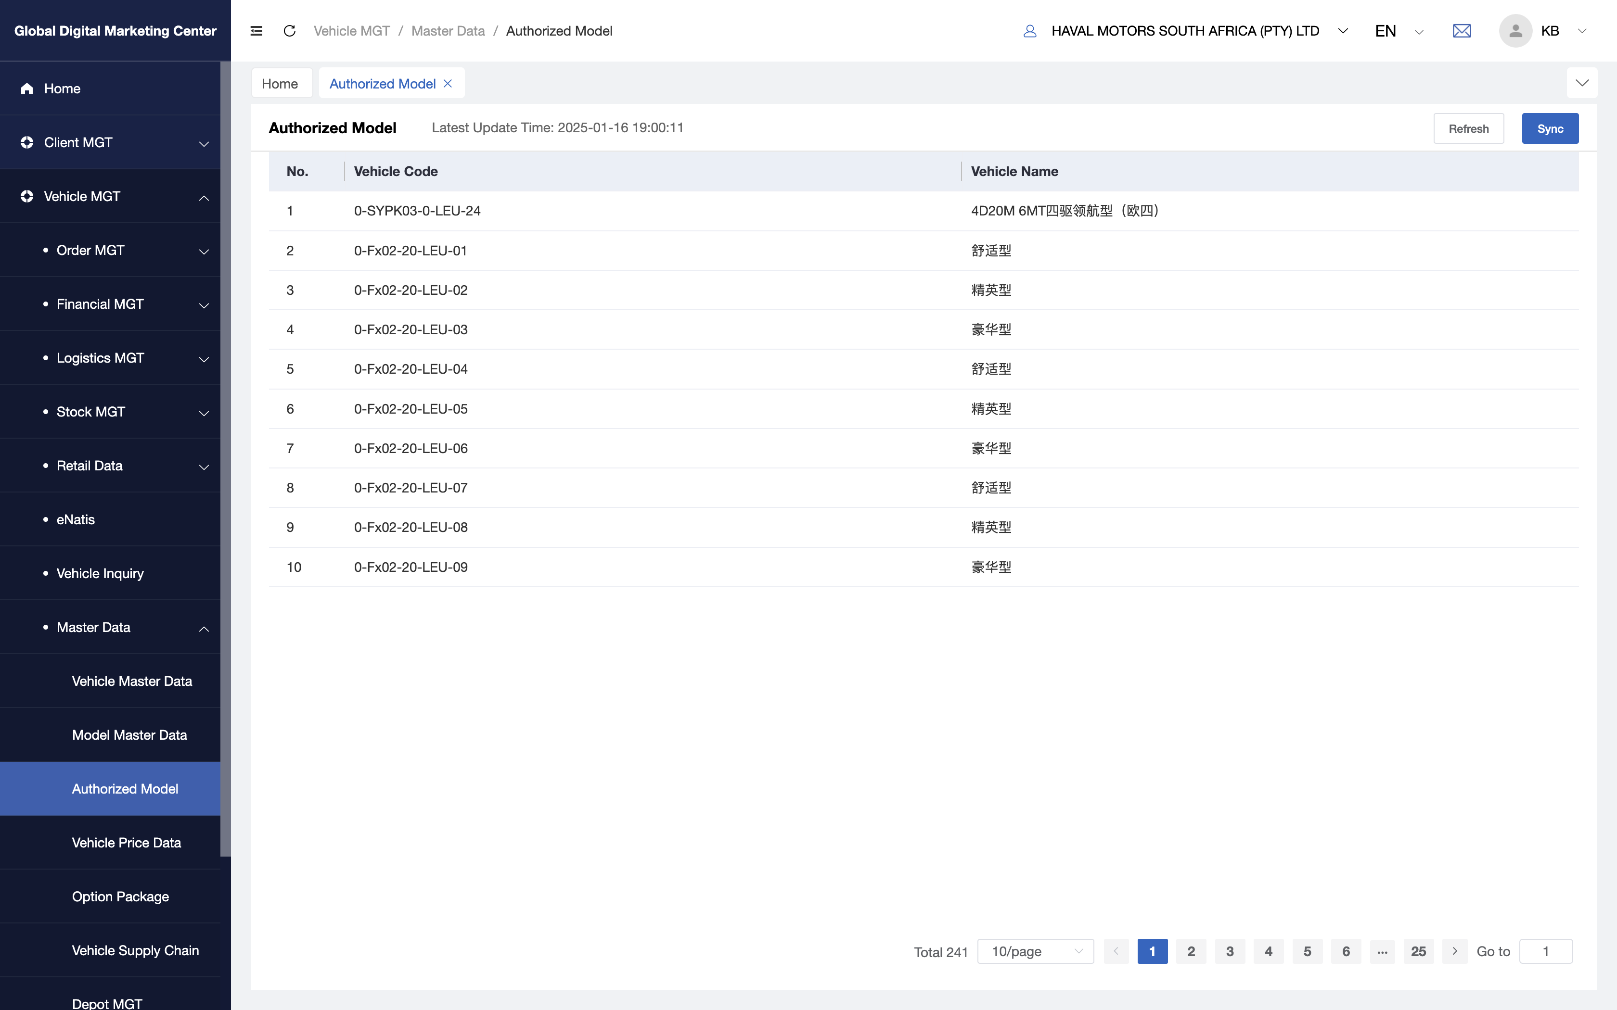Click the Vehicle MGT sidebar icon
Viewport: 1617px width, 1010px height.
(x=27, y=196)
